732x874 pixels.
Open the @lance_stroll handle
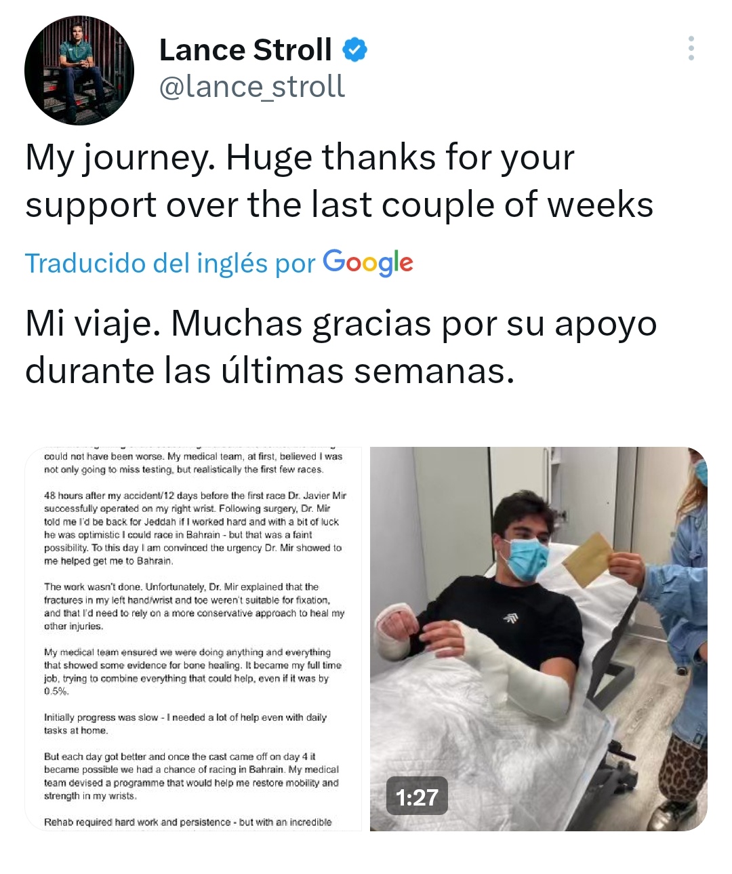coord(252,87)
